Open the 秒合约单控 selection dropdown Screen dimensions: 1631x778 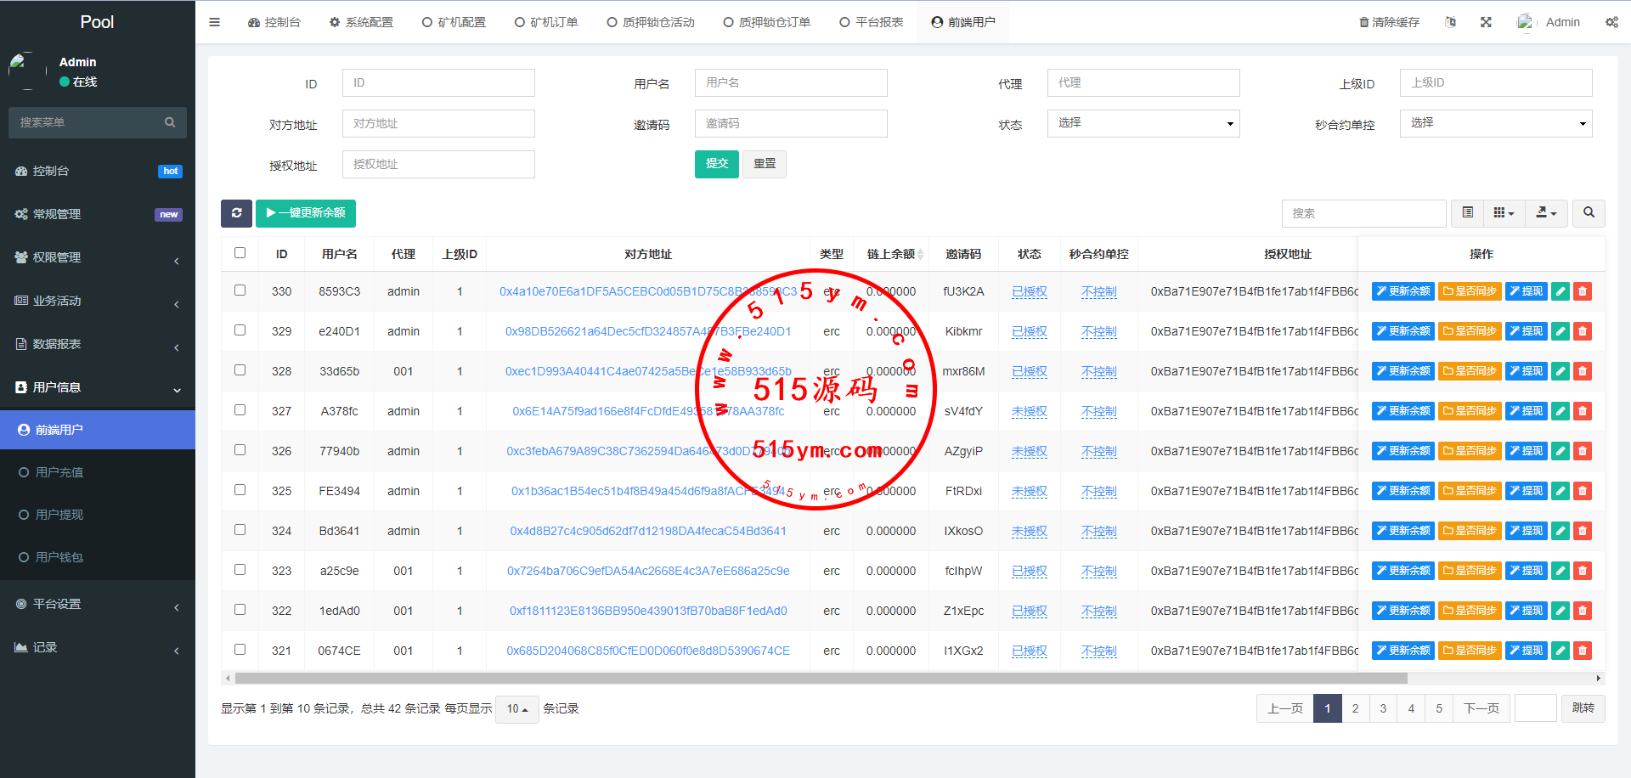(1495, 123)
